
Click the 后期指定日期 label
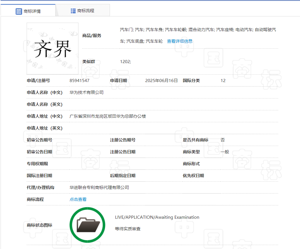point(123,176)
